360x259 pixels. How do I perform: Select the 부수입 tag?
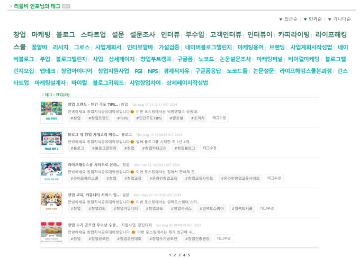195,34
